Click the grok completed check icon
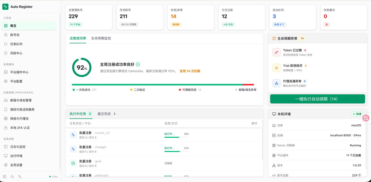 pos(73,163)
